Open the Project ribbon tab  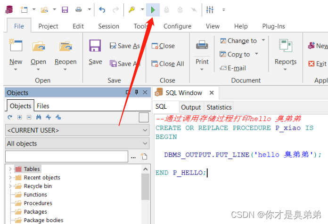tap(49, 26)
